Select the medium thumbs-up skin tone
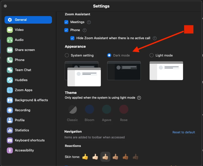This screenshot has width=203, height=166. 115,157
